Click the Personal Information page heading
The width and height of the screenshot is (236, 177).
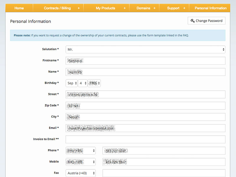(31, 21)
